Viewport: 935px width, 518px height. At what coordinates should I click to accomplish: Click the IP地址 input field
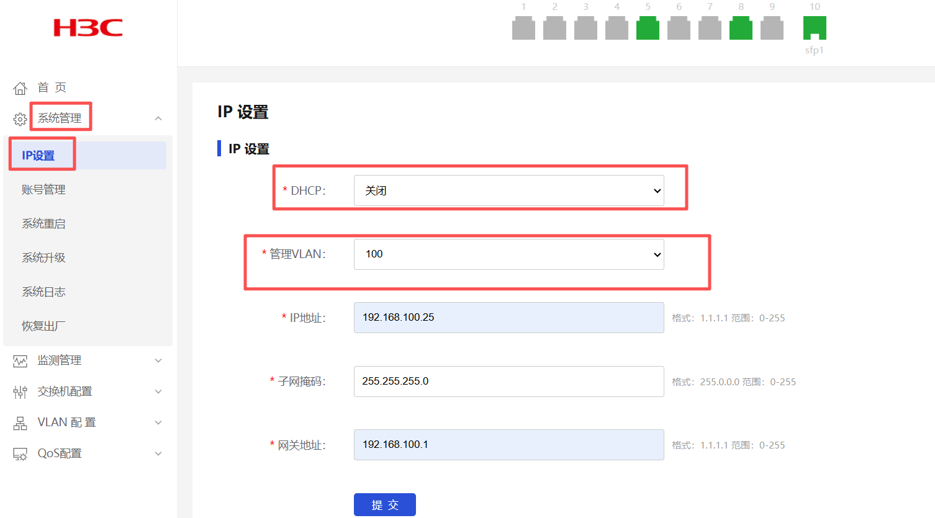(x=508, y=318)
